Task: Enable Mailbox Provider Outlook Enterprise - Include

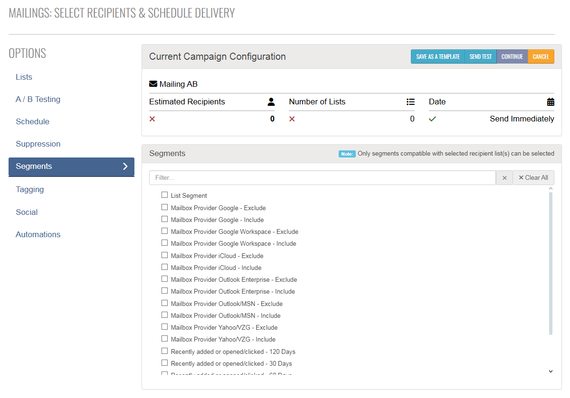Action: [x=164, y=291]
